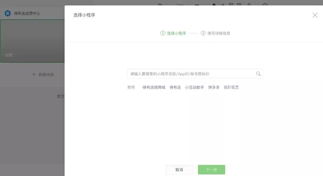The height and width of the screenshot is (176, 323).
Task: Click the second framed card icon
Action: [x=240, y=4]
